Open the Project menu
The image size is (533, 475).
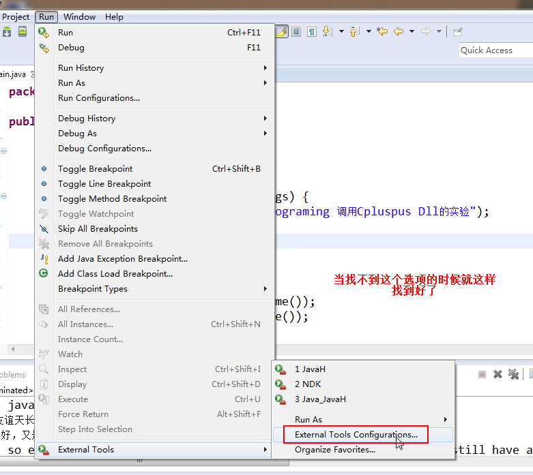tap(16, 17)
